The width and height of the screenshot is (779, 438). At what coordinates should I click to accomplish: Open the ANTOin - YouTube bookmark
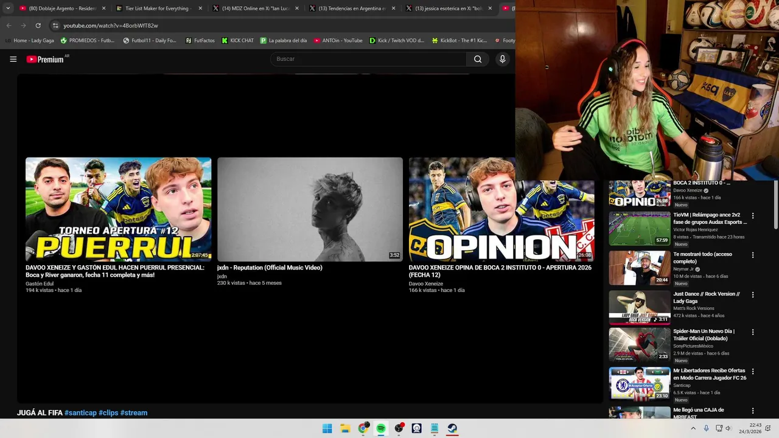coord(338,41)
